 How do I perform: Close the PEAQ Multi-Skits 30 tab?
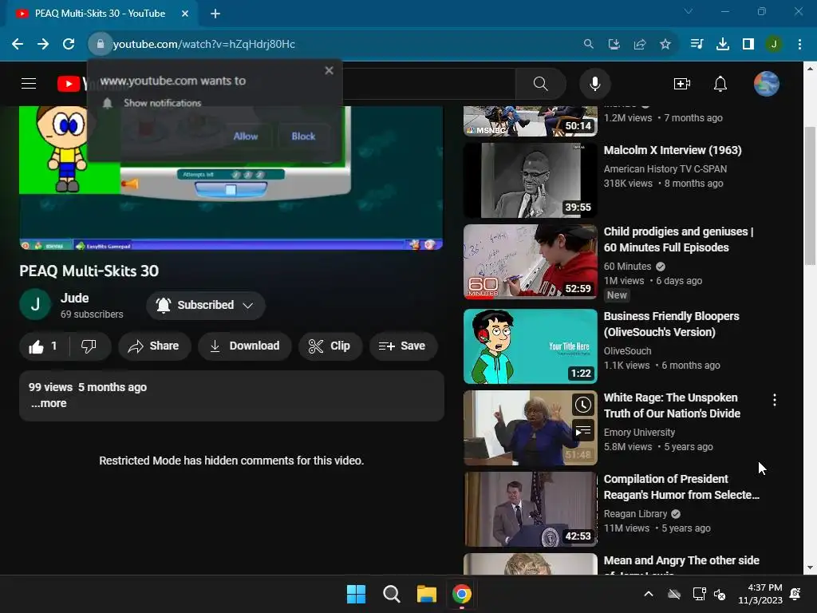185,14
